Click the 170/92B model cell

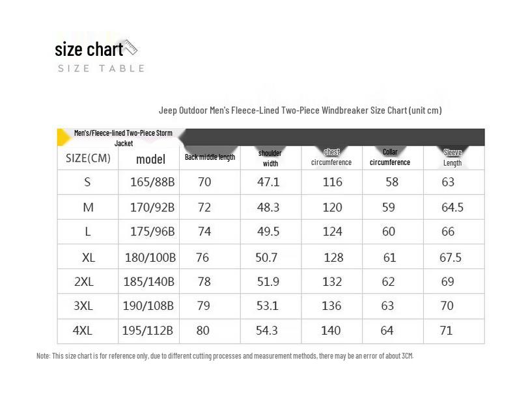tap(152, 207)
